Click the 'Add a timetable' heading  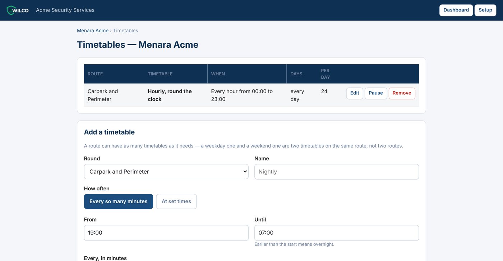point(109,132)
